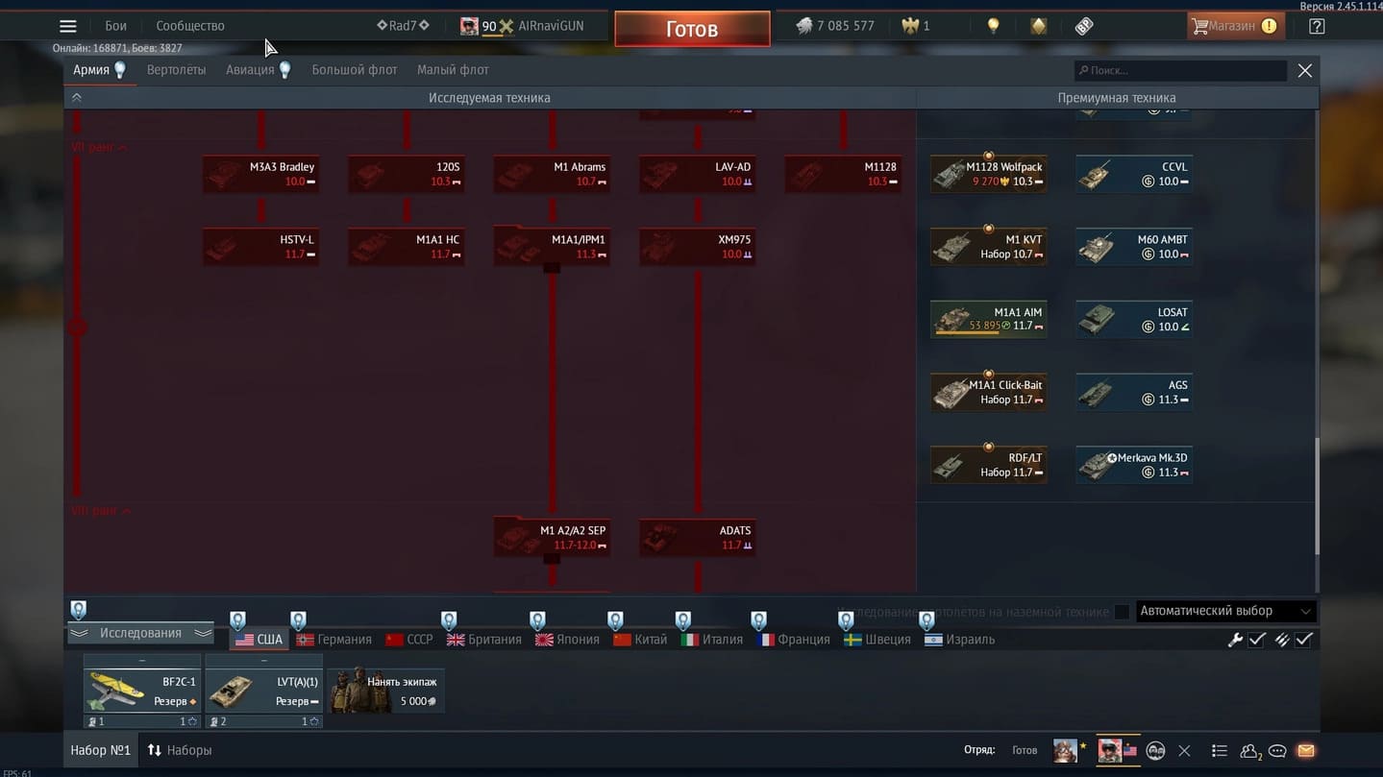The height and width of the screenshot is (777, 1383).
Task: Toggle aircraft research on ground vehicles checkbox
Action: [x=1121, y=612]
